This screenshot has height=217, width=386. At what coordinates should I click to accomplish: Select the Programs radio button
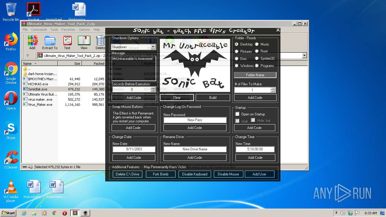(x=257, y=65)
